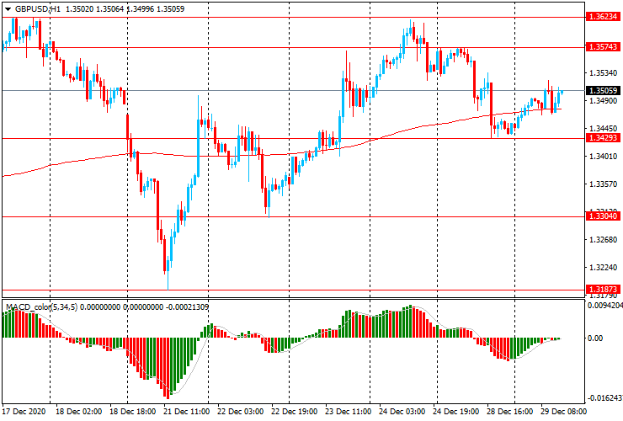Click the 1.34450 price scale value
Viewport: 623px width, 421px height.
604,129
